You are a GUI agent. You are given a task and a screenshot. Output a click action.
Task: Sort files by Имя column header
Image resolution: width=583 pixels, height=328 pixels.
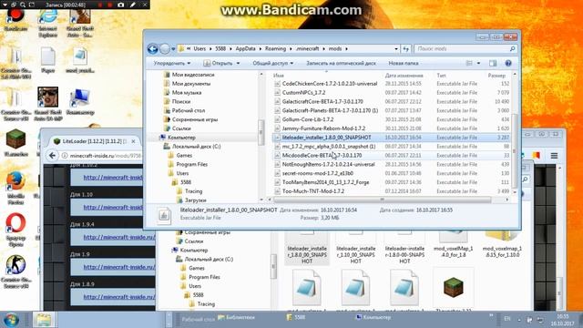(279, 76)
